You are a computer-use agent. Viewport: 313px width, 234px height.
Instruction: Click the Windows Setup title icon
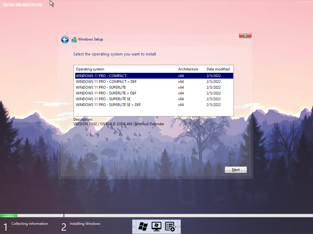pyautogui.click(x=74, y=40)
